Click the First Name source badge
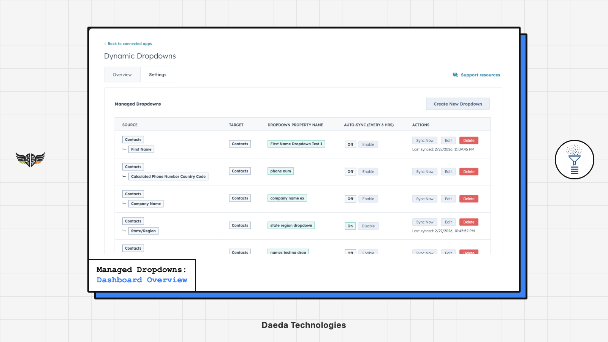Screen dimensions: 608x342 [x=141, y=149]
